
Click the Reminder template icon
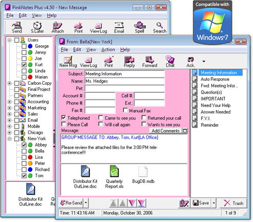point(194,125)
